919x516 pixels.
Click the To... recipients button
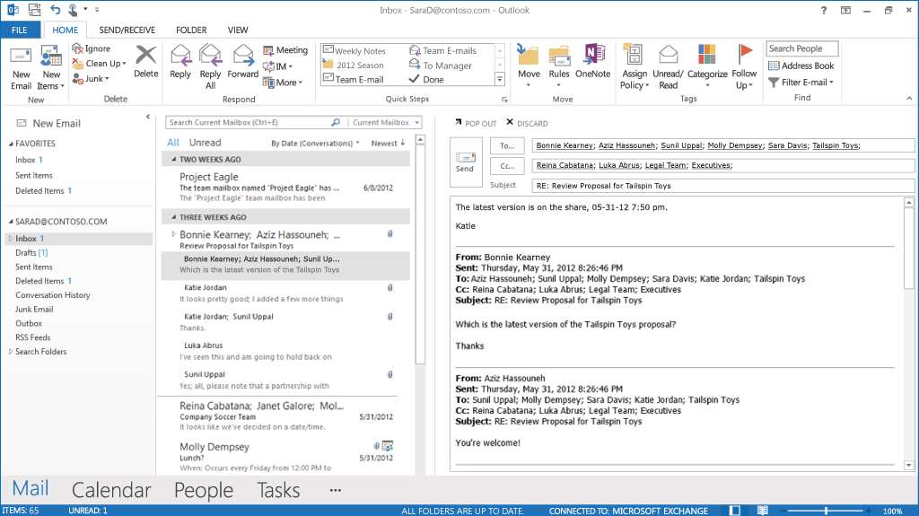pos(507,145)
